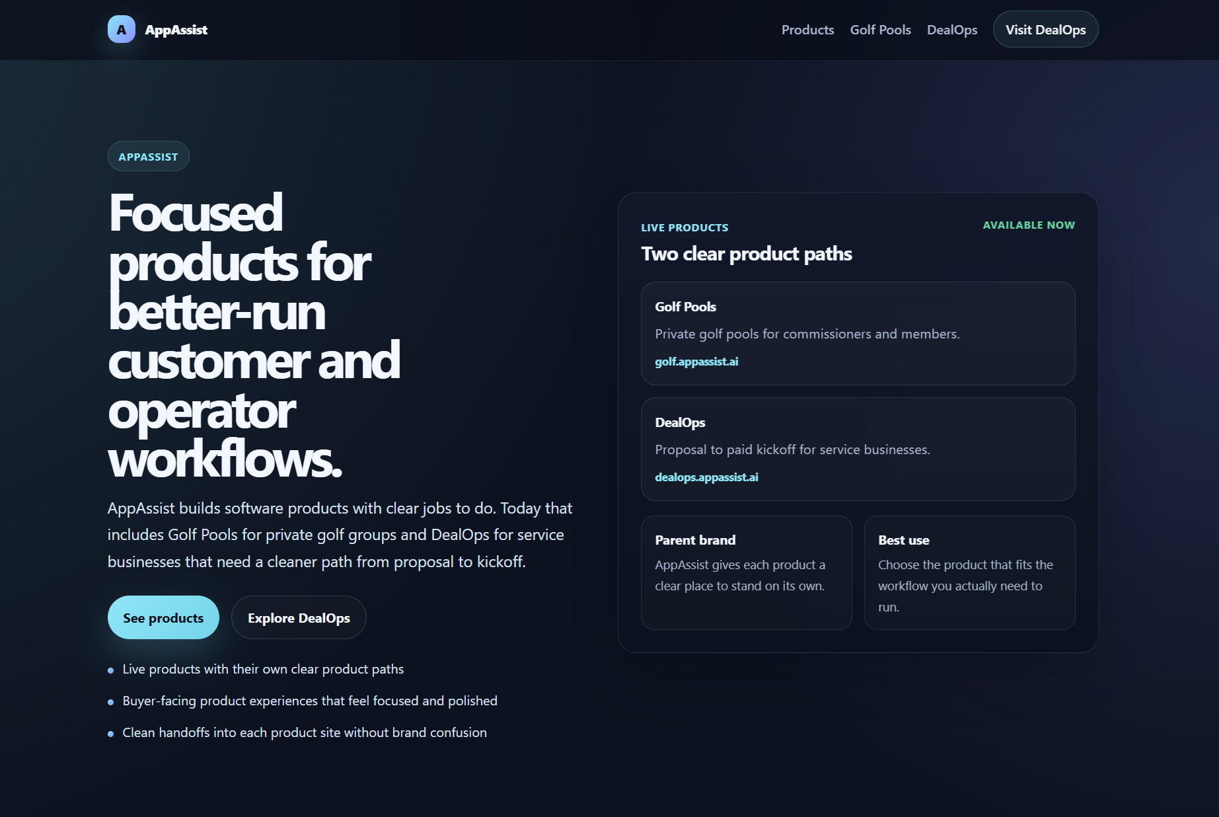Click the APPASSIST pill badge

pos(148,156)
